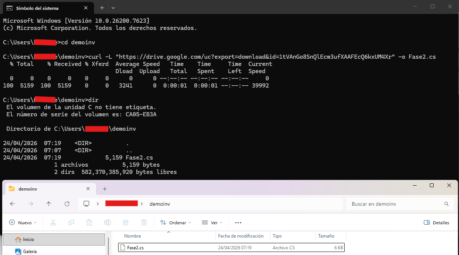This screenshot has width=459, height=255.
Task: Refresh the demoinv folder view
Action: click(x=67, y=204)
